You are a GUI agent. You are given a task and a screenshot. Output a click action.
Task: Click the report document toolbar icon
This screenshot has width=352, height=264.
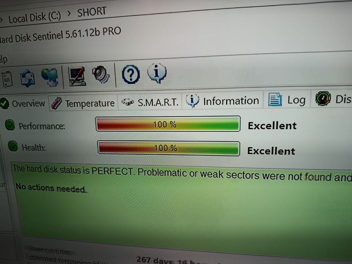(7, 79)
